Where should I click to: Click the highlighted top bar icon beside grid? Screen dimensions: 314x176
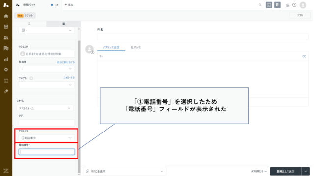tap(277, 5)
